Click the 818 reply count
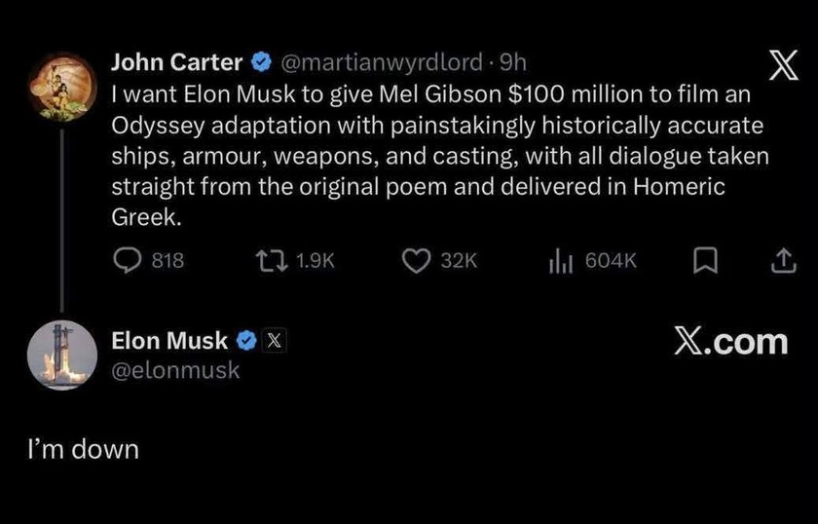This screenshot has width=818, height=524. 167,260
